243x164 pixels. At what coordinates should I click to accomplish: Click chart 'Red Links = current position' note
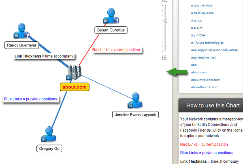point(116,50)
